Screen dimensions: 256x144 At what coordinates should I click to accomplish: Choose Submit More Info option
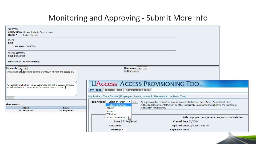coord(115,117)
